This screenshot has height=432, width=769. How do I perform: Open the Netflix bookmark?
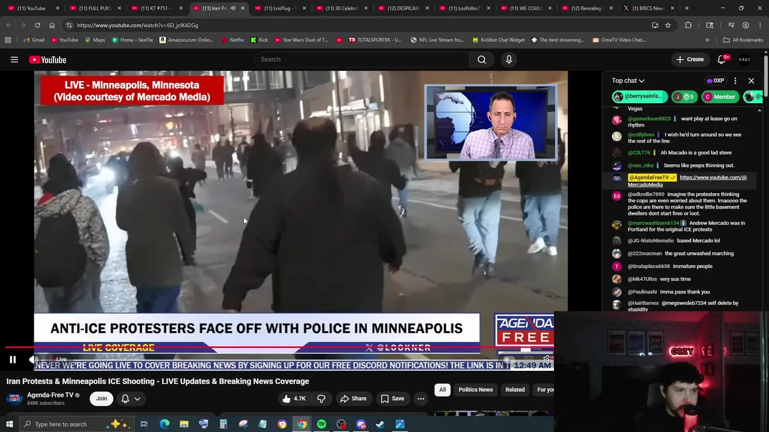tap(232, 40)
